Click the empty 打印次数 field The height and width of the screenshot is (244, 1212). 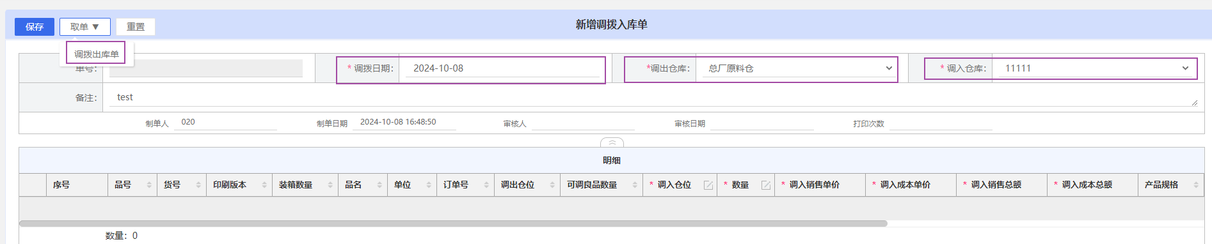(x=941, y=123)
